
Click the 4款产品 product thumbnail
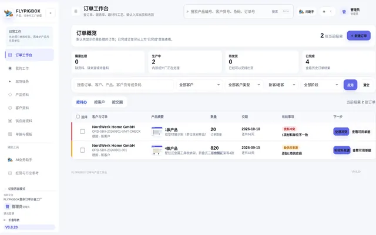point(157,150)
